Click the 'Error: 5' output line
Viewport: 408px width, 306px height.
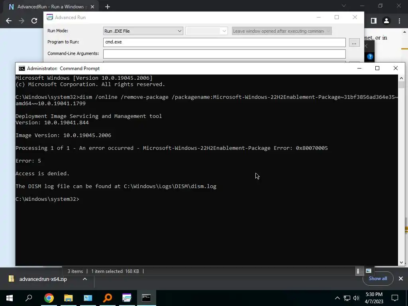point(28,161)
